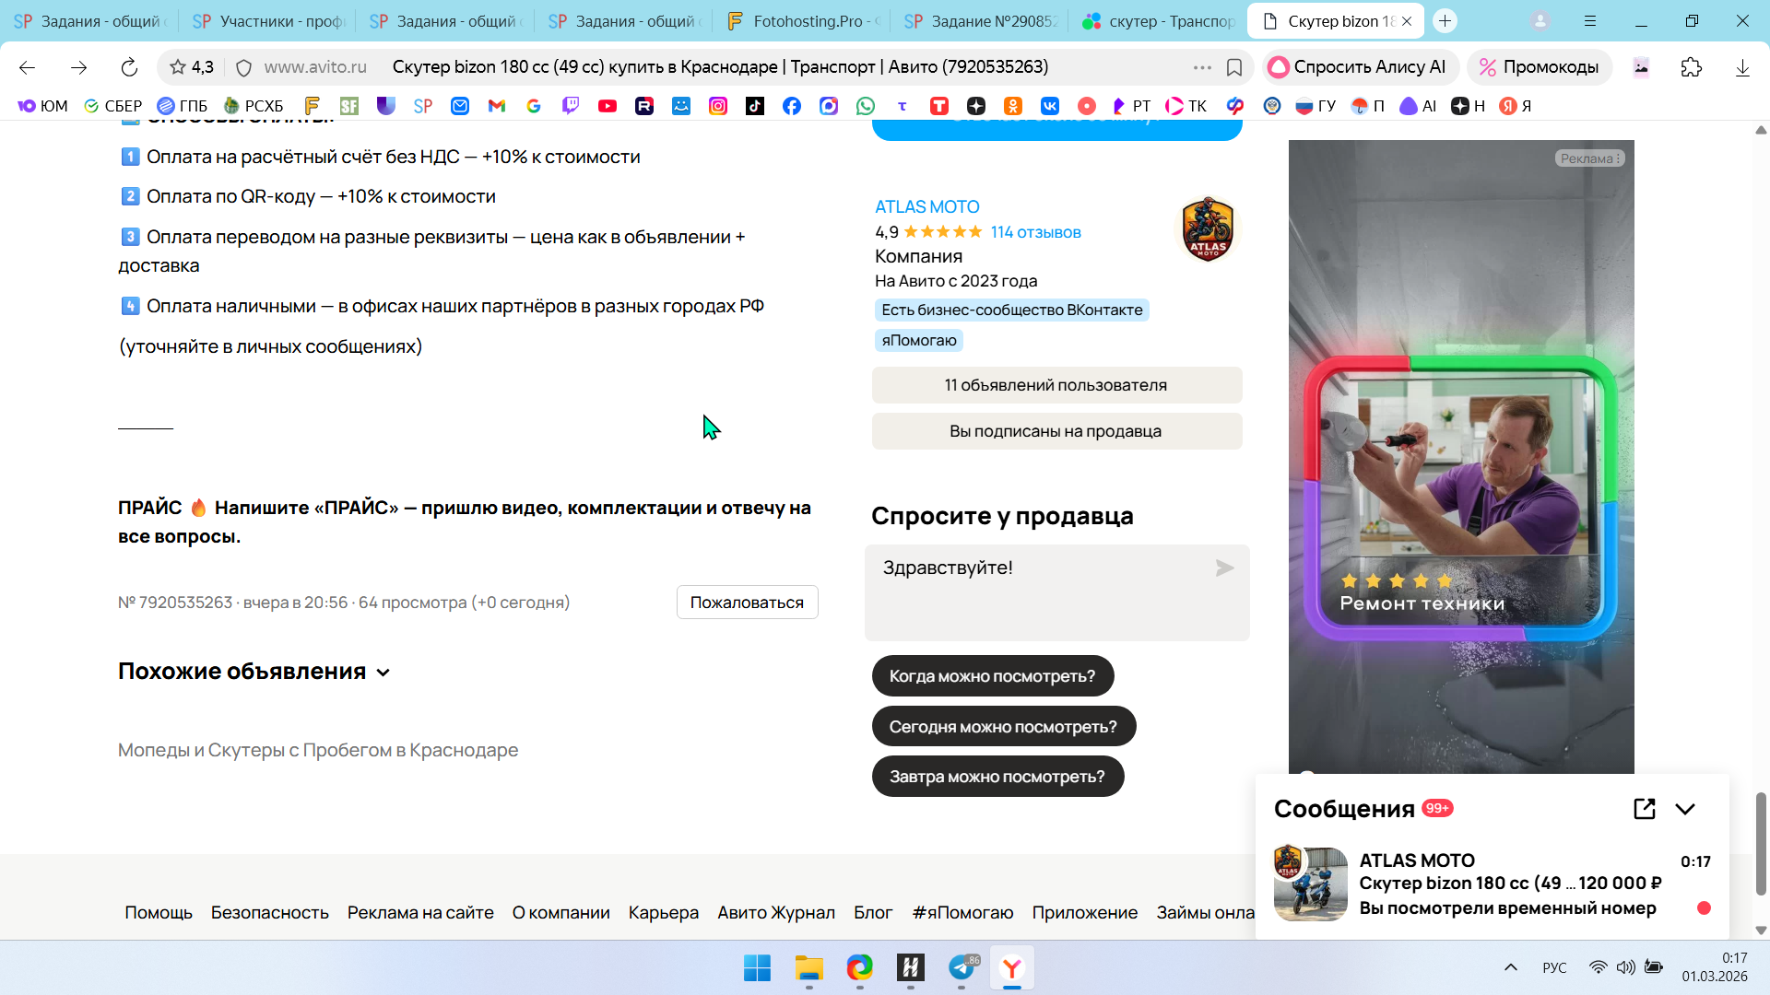Click the Пожаловаться button
Viewport: 1770px width, 995px height.
click(747, 603)
